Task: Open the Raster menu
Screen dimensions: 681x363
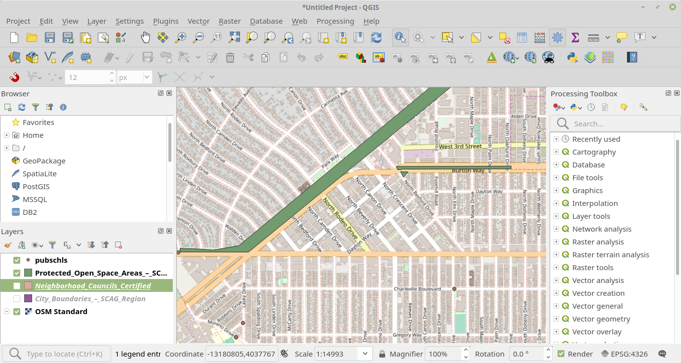Action: [x=230, y=21]
